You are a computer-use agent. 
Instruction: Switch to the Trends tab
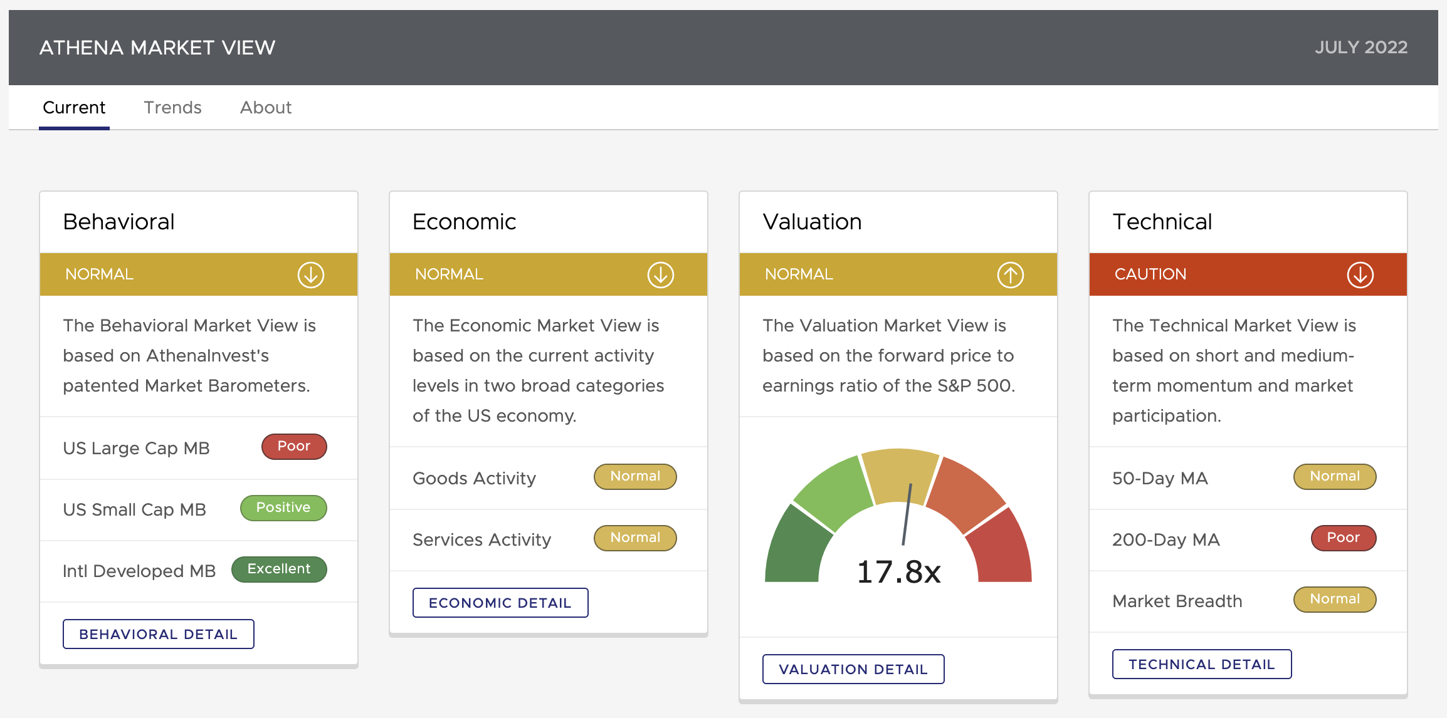(x=172, y=108)
